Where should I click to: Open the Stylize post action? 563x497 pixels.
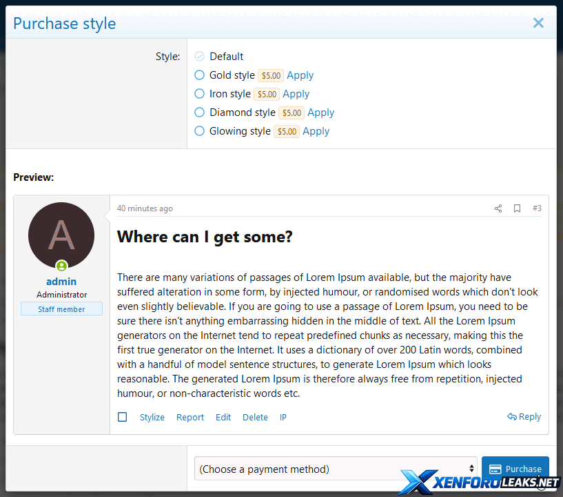(x=152, y=418)
